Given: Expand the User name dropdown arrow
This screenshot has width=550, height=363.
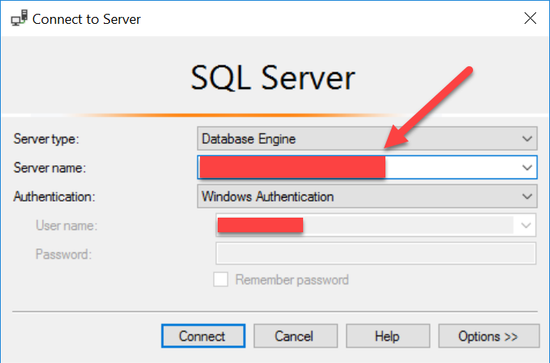Looking at the screenshot, I should coord(525,225).
